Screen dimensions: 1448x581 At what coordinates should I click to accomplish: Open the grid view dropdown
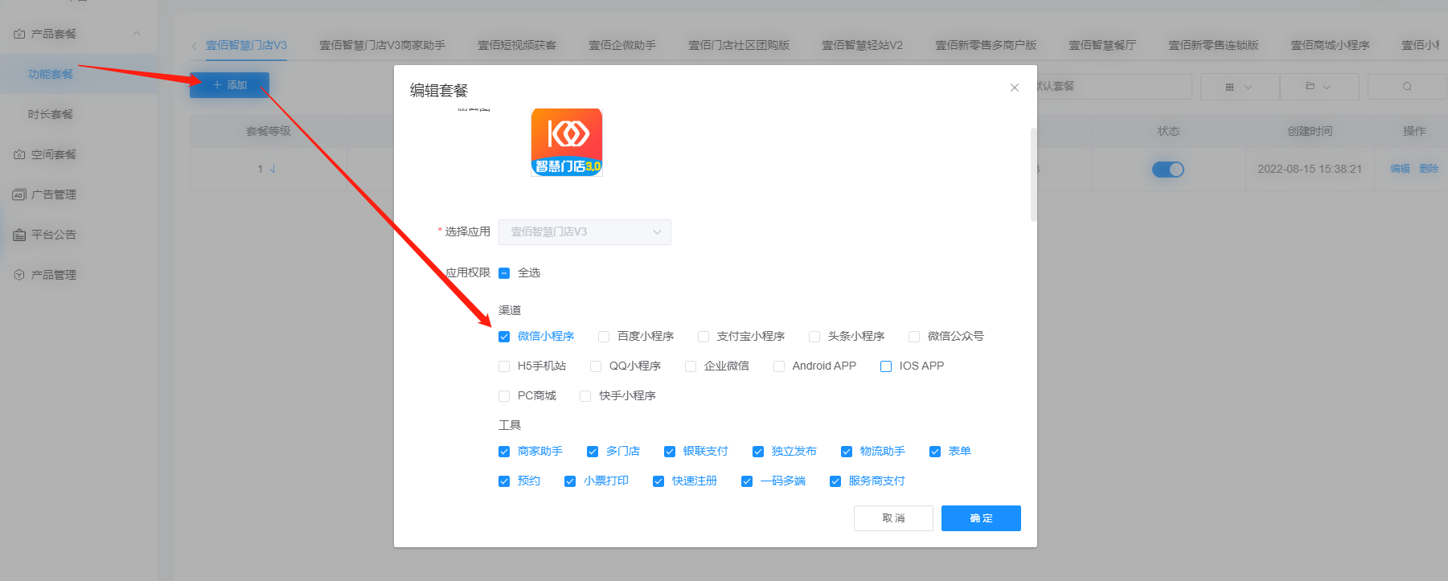click(1239, 87)
